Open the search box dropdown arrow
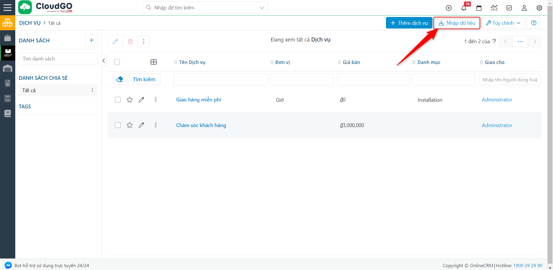The width and height of the screenshot is (553, 270). pyautogui.click(x=262, y=8)
